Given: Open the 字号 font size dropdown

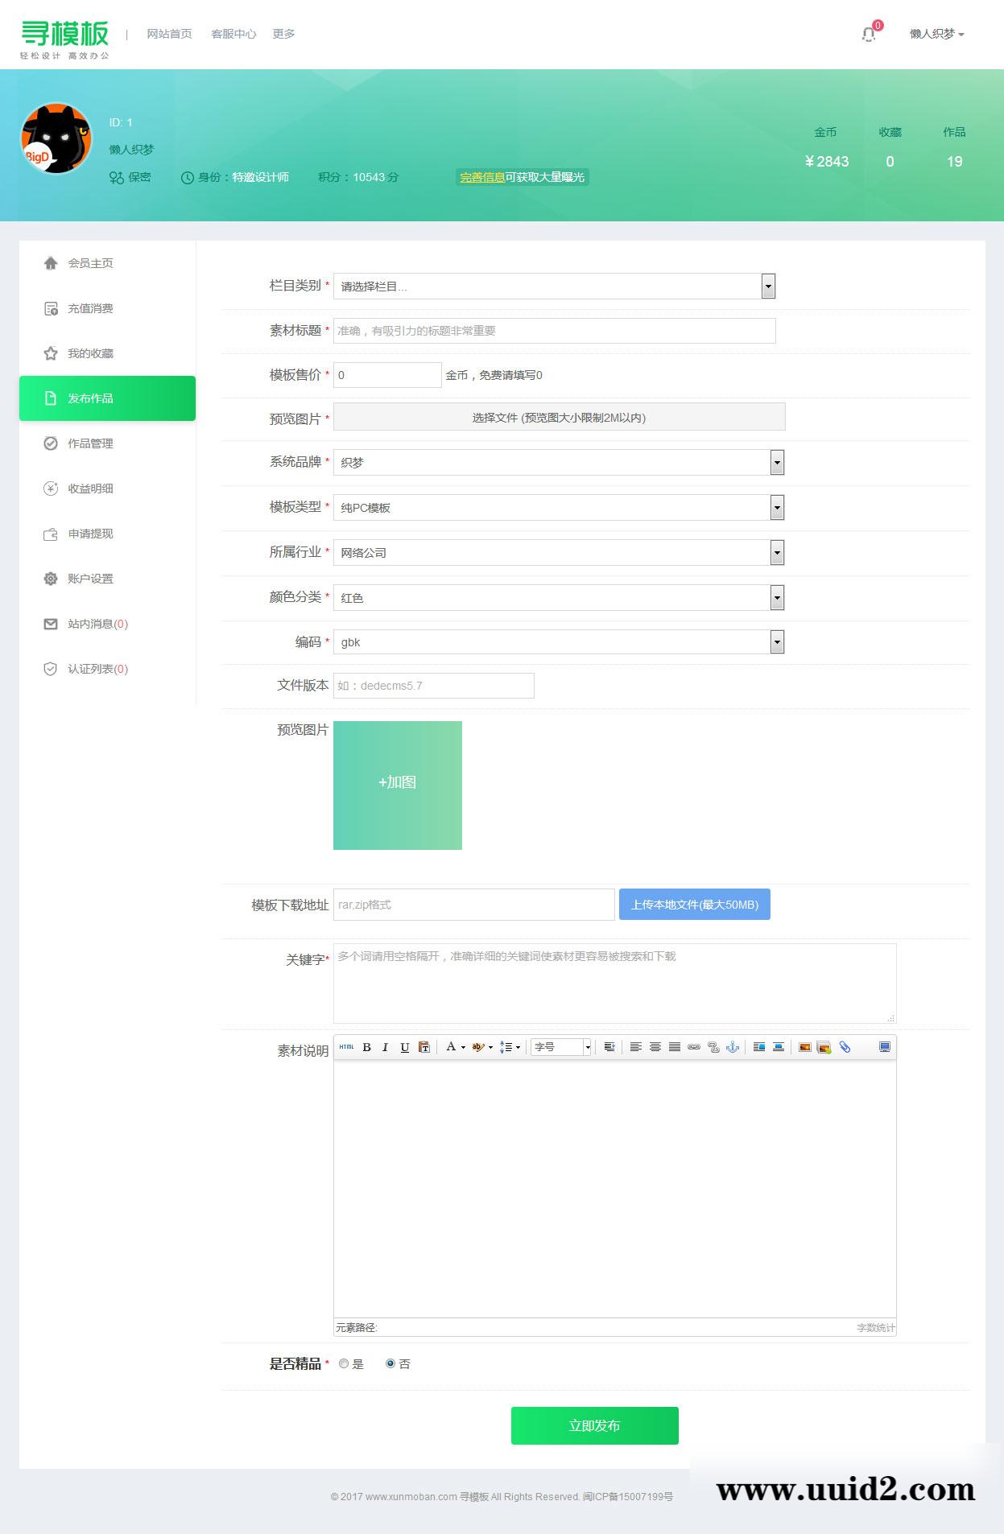Looking at the screenshot, I should point(562,1047).
